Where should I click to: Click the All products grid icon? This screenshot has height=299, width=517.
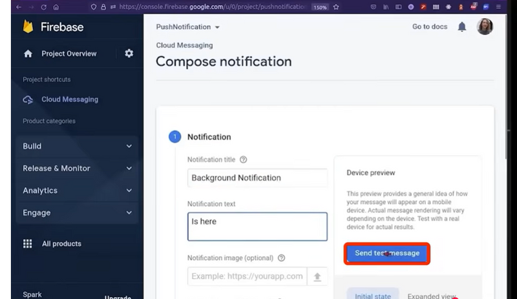pyautogui.click(x=28, y=243)
